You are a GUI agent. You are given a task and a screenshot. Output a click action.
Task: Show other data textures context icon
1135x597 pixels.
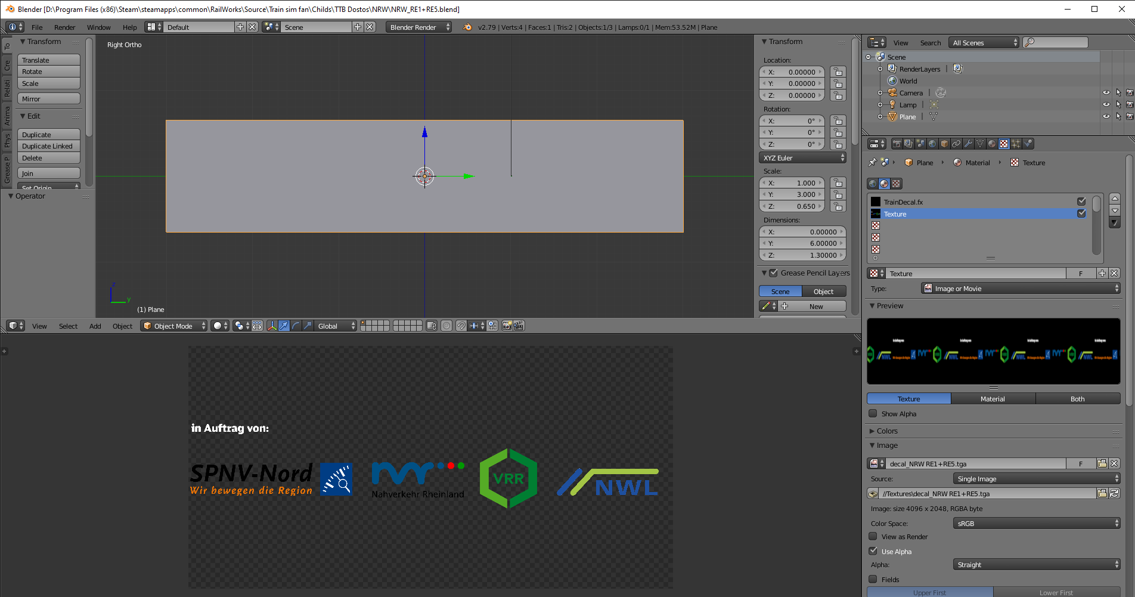pos(896,184)
